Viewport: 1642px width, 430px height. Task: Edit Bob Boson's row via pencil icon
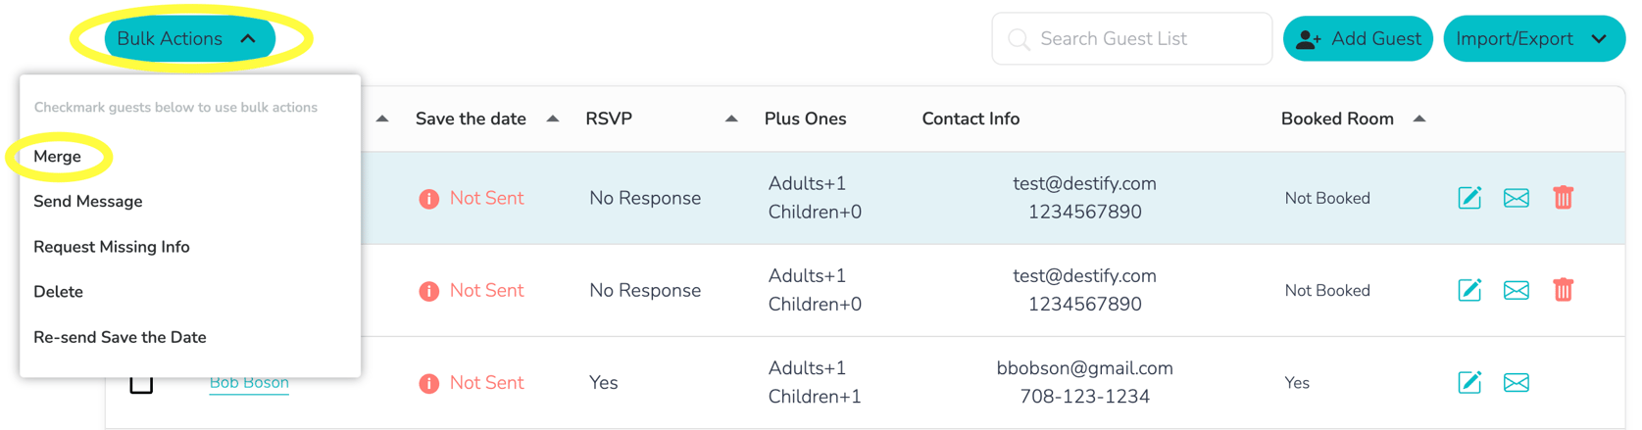tap(1468, 382)
